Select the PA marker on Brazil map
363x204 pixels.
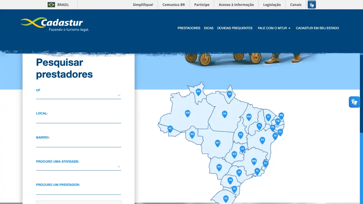coord(225,114)
